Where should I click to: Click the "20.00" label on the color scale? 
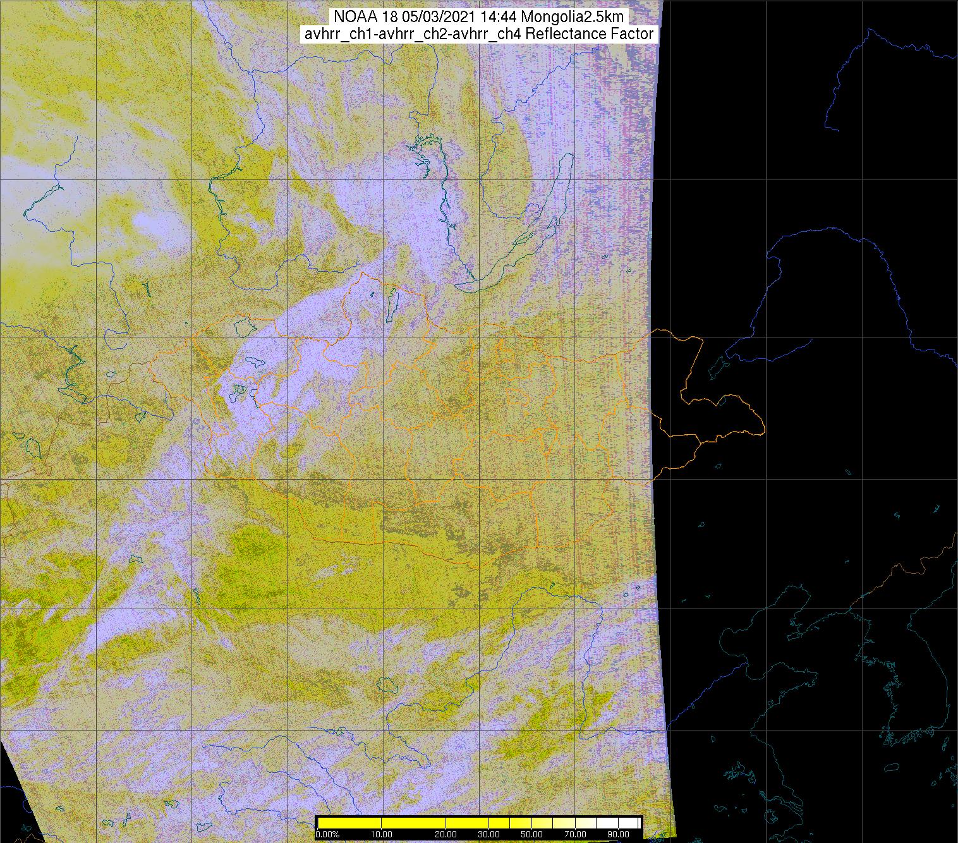coord(447,835)
